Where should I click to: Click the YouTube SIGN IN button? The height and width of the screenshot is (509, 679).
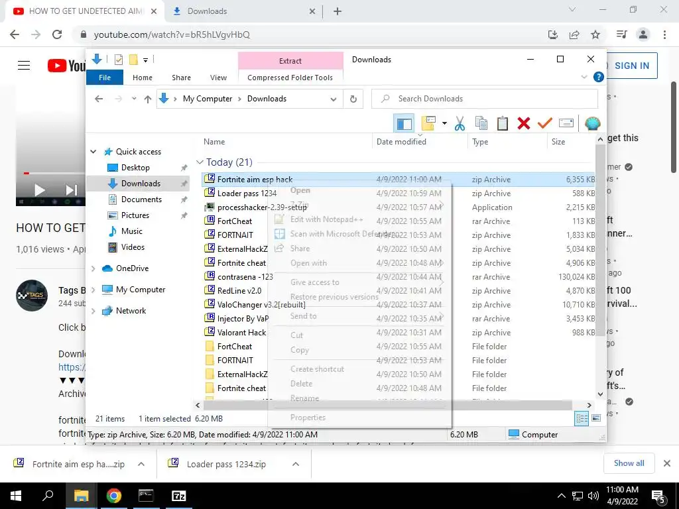[x=632, y=66]
